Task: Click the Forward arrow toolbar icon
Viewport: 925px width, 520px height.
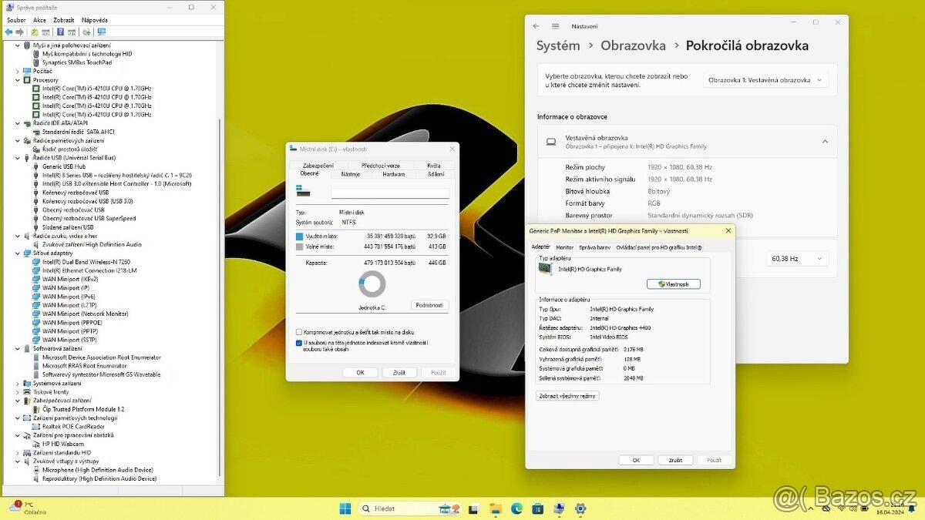Action: click(19, 32)
